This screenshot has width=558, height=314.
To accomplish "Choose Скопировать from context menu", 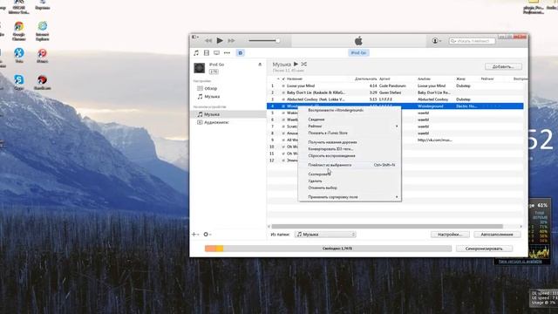I will (319, 174).
